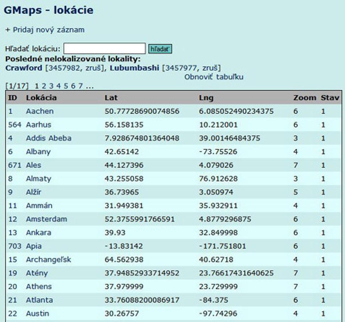Click the 'Zoom' column header
Screen dimensions: 345x322
coord(304,97)
